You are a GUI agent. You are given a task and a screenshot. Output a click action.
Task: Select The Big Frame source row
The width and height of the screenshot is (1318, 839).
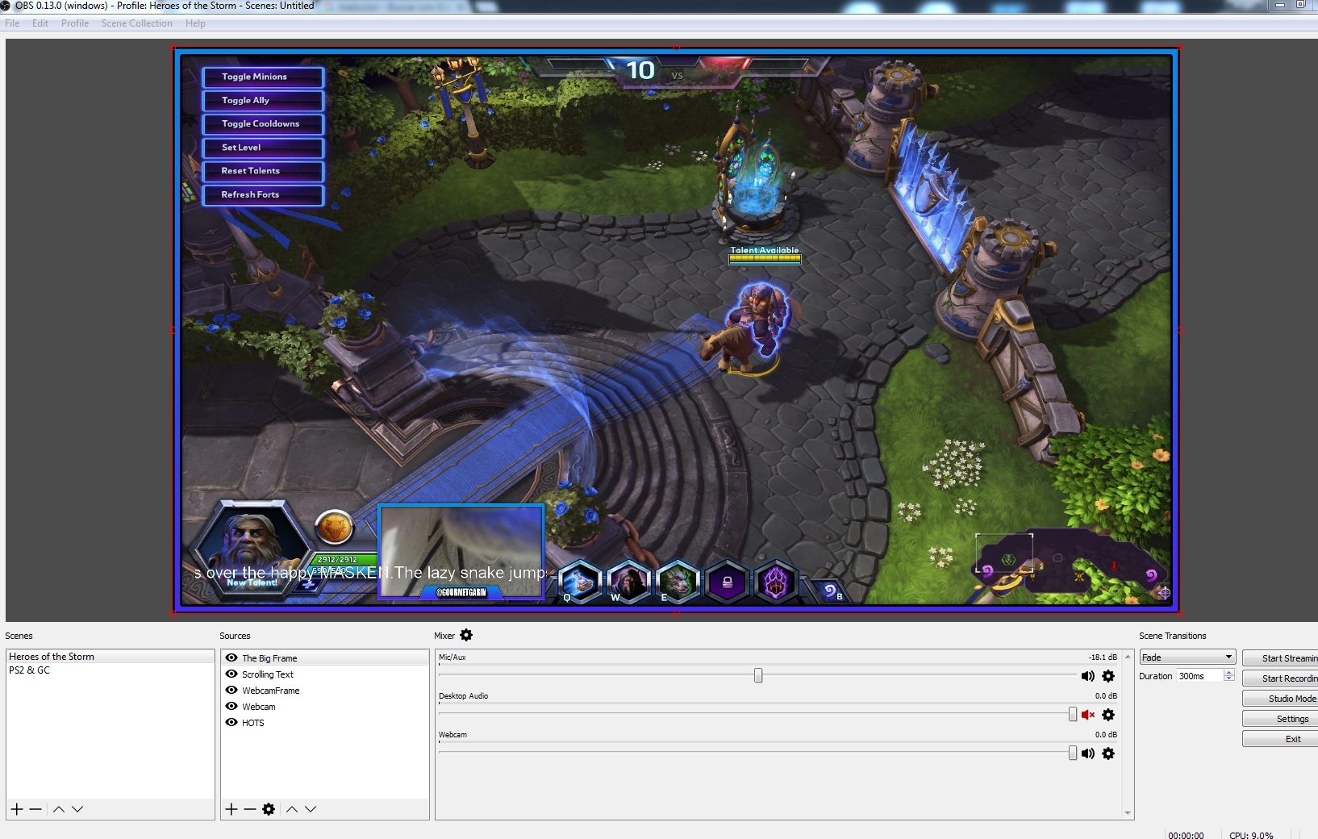pos(324,658)
